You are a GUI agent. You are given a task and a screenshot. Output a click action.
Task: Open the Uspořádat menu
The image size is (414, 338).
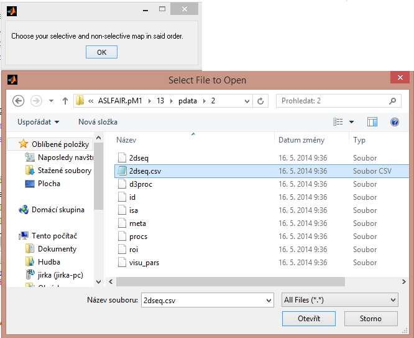tap(38, 122)
